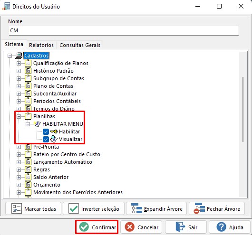Collapse the Planilhas node
Image resolution: width=252 pixels, height=235 pixels.
click(19, 116)
